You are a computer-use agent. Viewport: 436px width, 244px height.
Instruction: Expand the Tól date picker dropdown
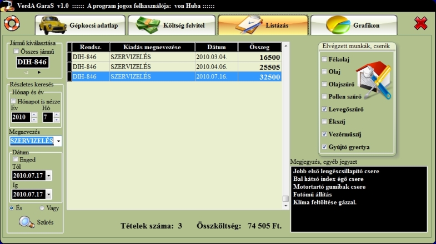coord(49,175)
